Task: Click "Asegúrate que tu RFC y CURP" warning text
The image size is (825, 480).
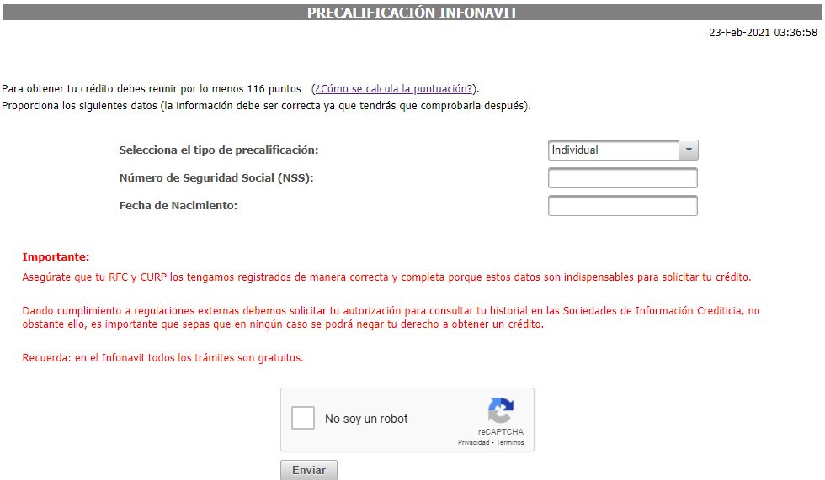Action: 386,277
